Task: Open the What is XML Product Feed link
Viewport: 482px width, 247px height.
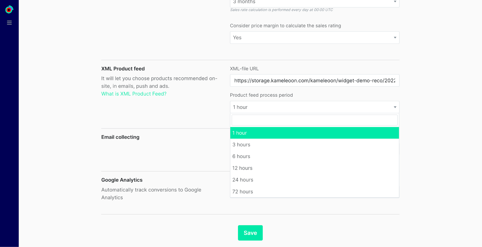Action: [134, 94]
